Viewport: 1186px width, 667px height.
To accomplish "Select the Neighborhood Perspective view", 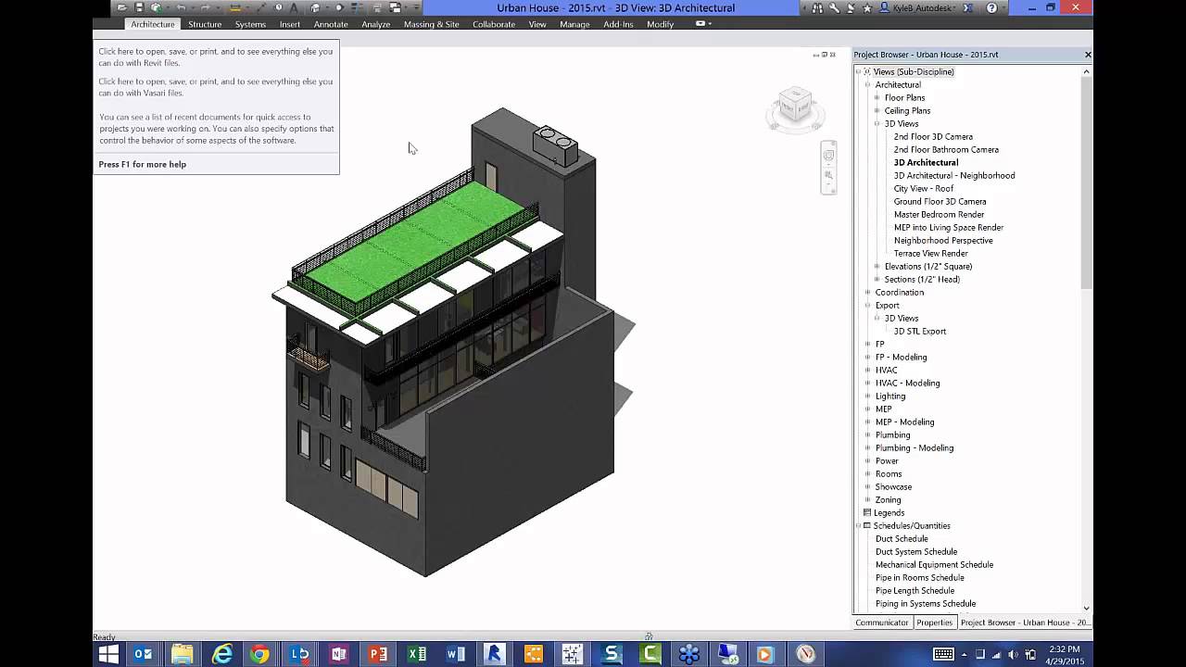I will pyautogui.click(x=943, y=240).
